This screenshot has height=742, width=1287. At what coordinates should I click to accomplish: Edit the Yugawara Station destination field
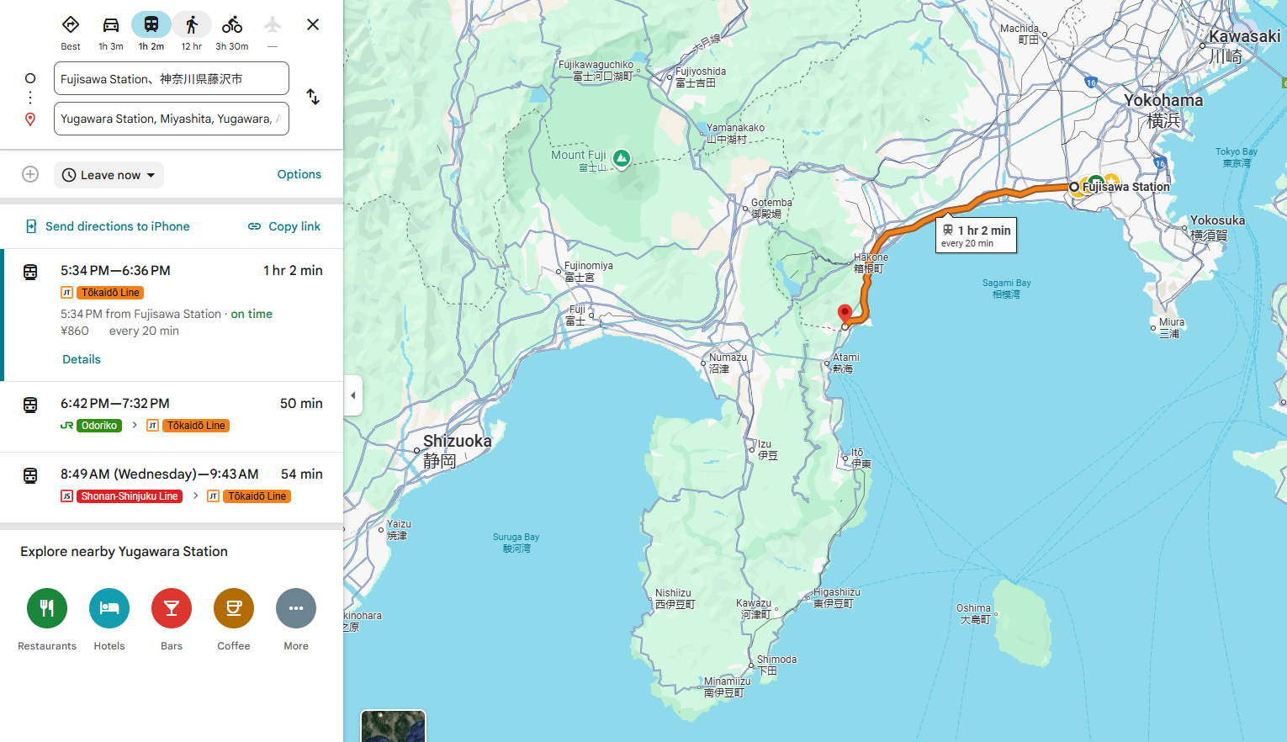pyautogui.click(x=172, y=119)
